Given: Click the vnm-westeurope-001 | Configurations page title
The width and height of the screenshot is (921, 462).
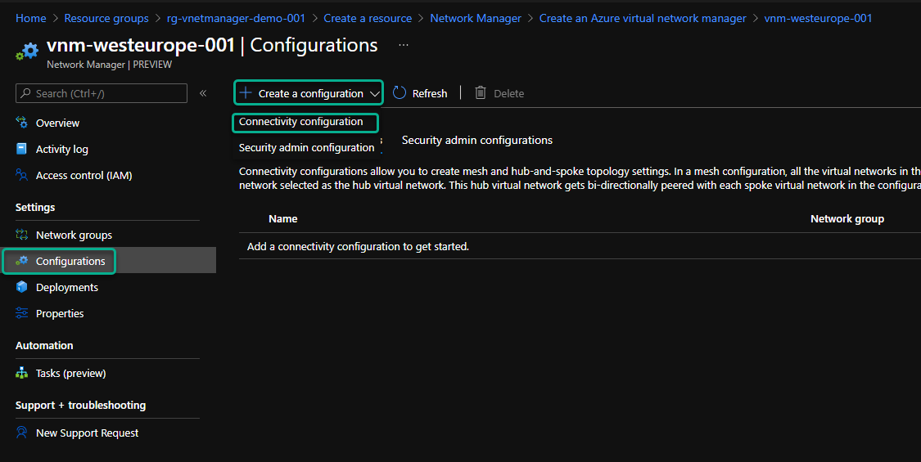Looking at the screenshot, I should [212, 45].
